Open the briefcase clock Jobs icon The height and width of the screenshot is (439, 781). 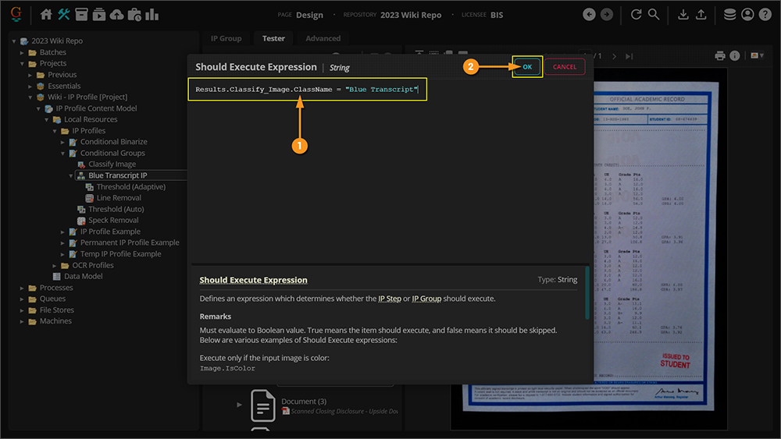tap(134, 14)
